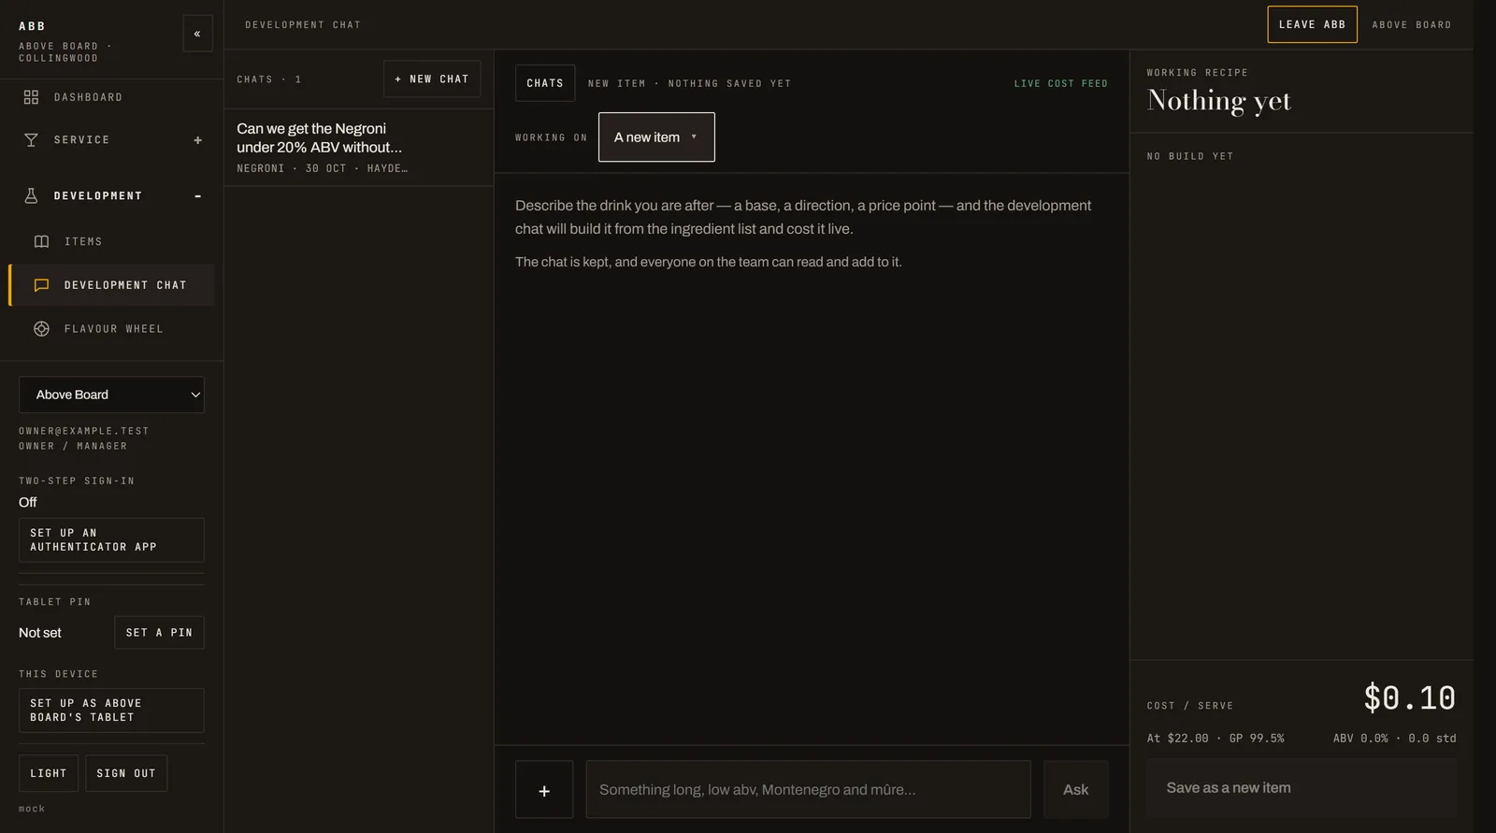Click the Dashboard grid icon

click(x=31, y=97)
